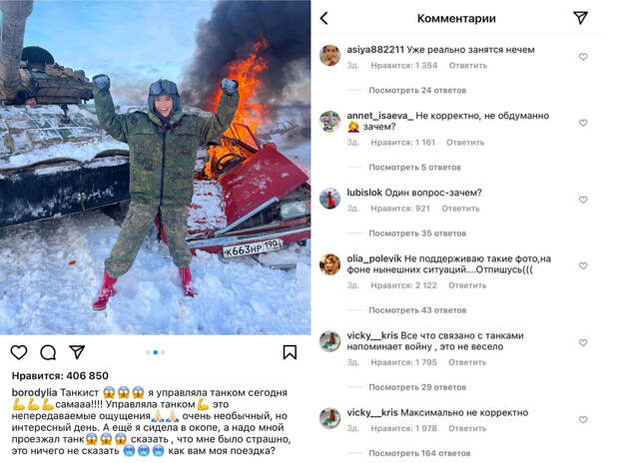Open the borodylia username in caption
The height and width of the screenshot is (463, 619).
pyautogui.click(x=34, y=393)
